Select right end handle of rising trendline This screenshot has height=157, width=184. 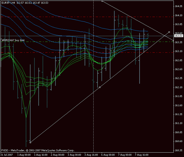pos(169,32)
